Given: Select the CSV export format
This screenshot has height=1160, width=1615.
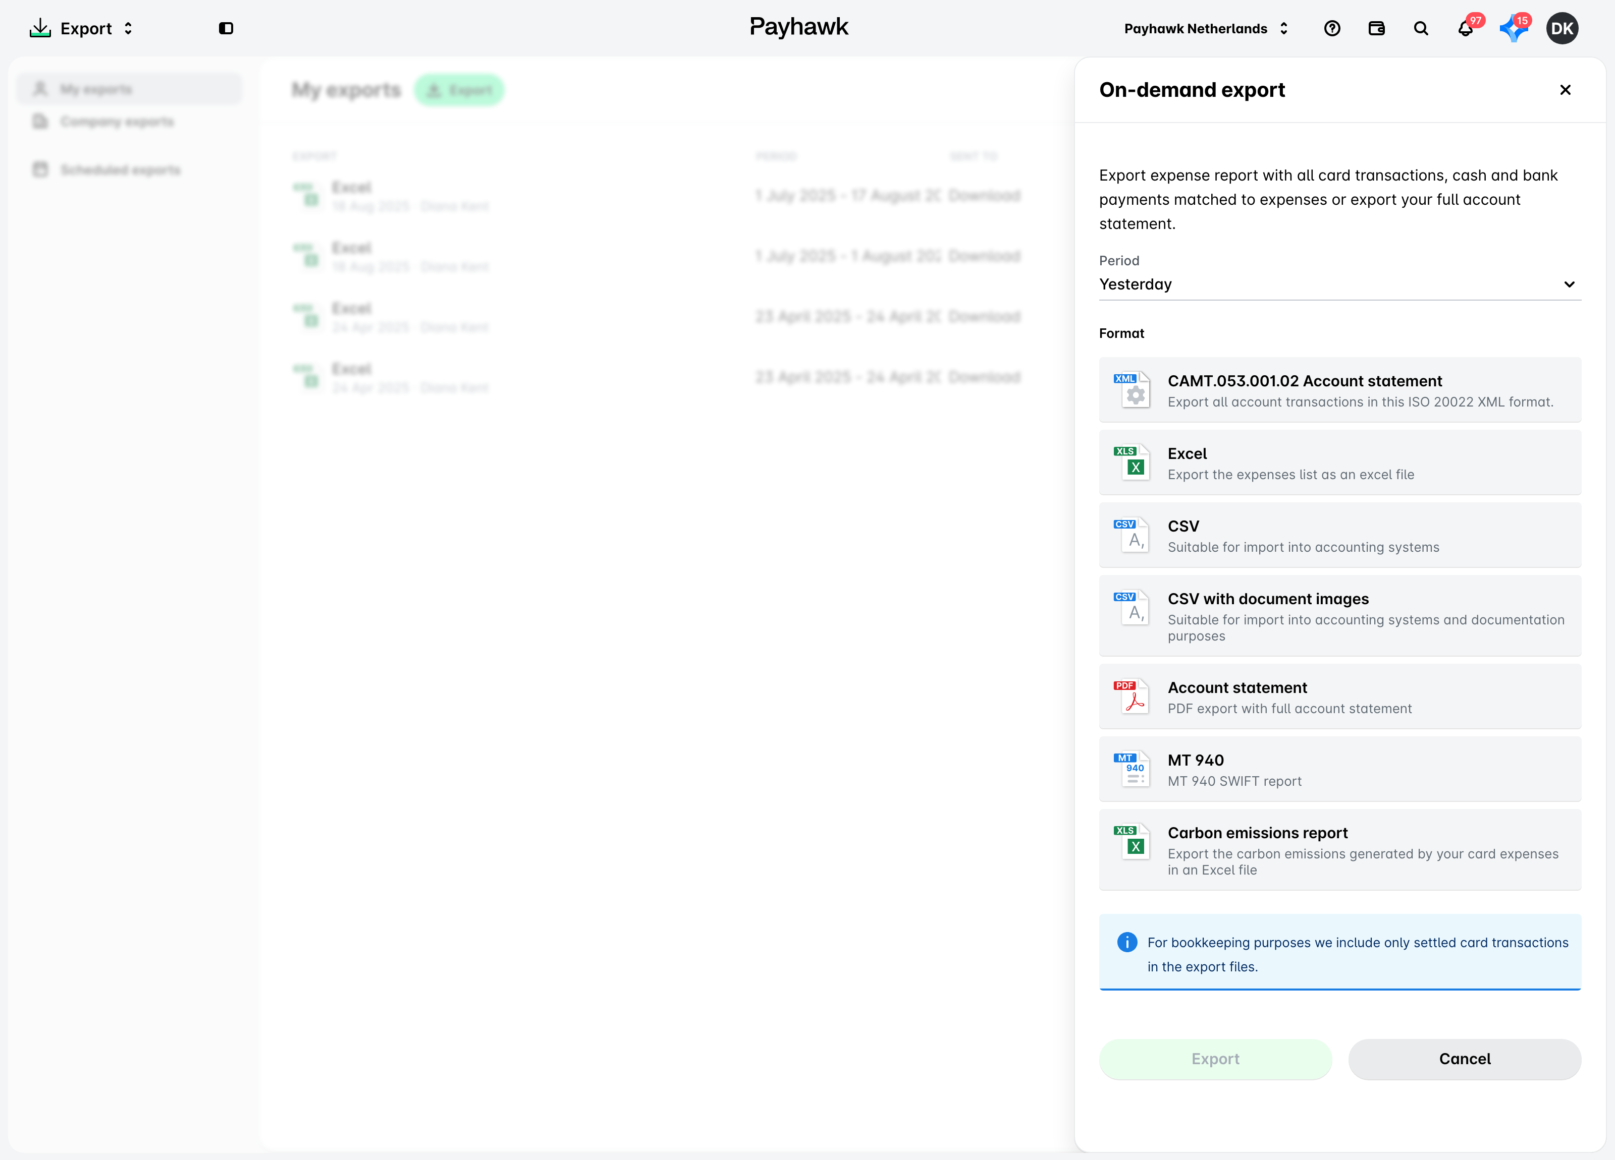Looking at the screenshot, I should [1339, 535].
